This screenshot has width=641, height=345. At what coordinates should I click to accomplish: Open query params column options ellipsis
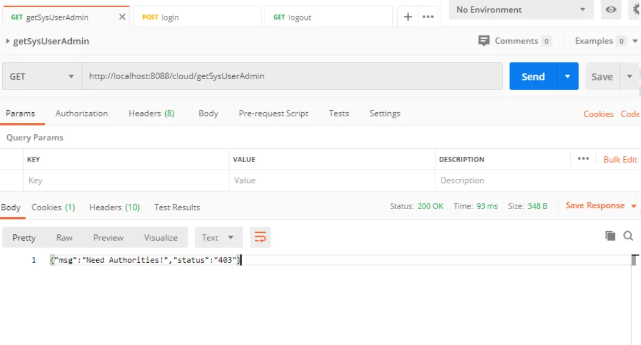point(583,159)
